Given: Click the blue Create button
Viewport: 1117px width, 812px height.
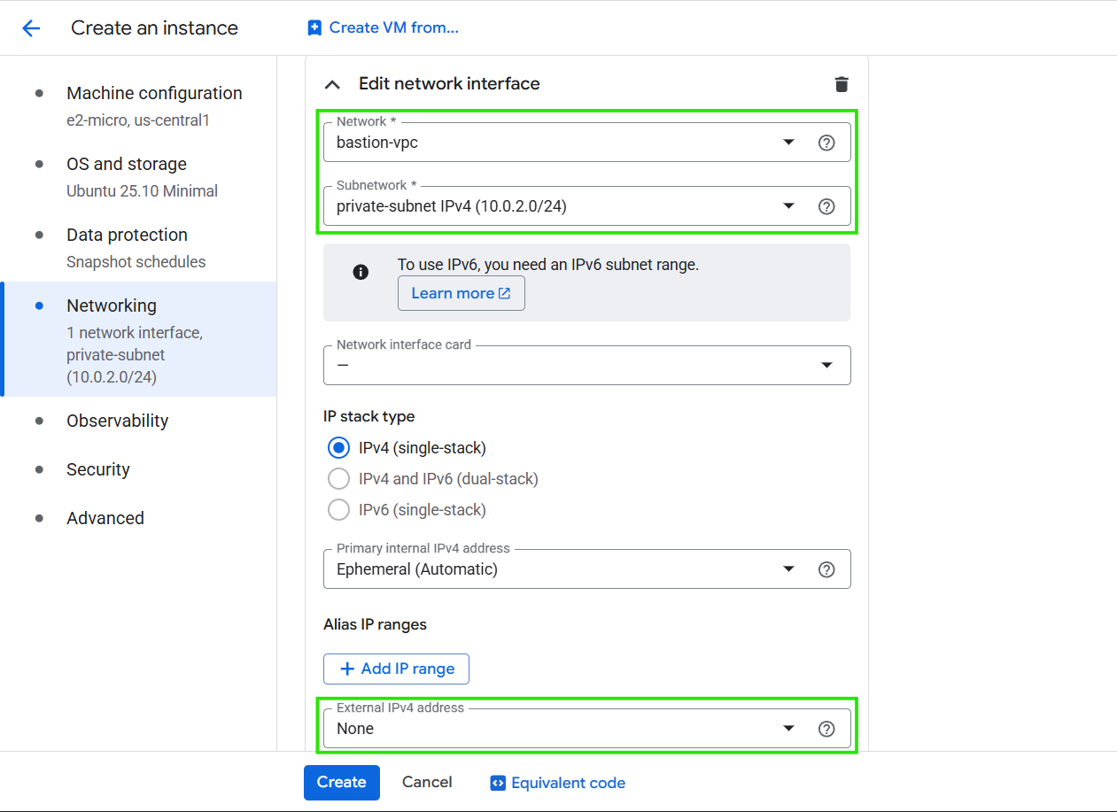Looking at the screenshot, I should click(341, 783).
